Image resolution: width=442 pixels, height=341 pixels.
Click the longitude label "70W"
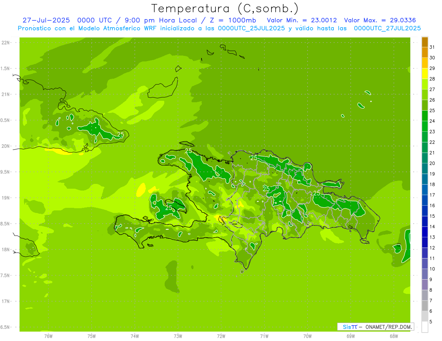(x=308, y=336)
